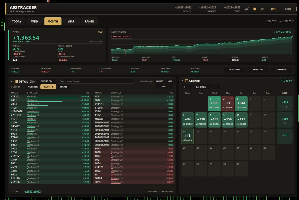Image resolution: width=299 pixels, height=200 pixels.
Task: Collapse the DETAIL panel arrow
Action: click(x=12, y=82)
